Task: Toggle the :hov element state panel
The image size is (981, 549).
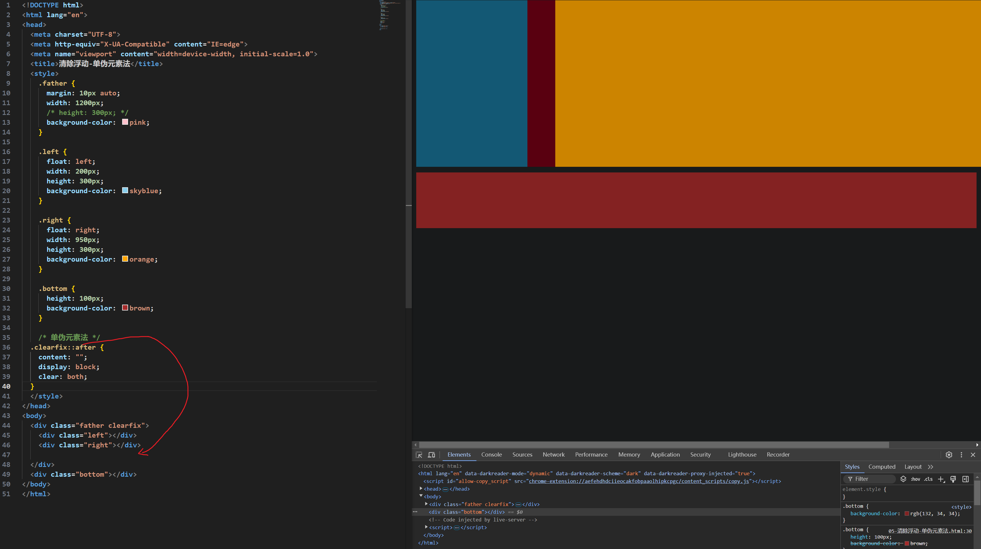Action: pyautogui.click(x=915, y=479)
